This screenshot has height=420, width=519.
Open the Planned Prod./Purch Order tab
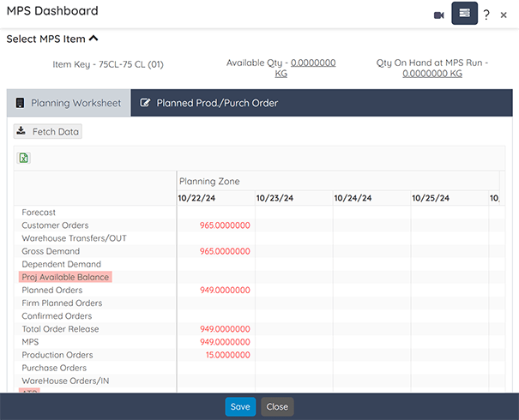tap(217, 103)
